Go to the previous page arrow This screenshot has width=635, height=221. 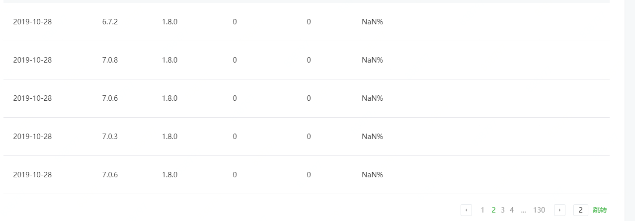pyautogui.click(x=466, y=210)
